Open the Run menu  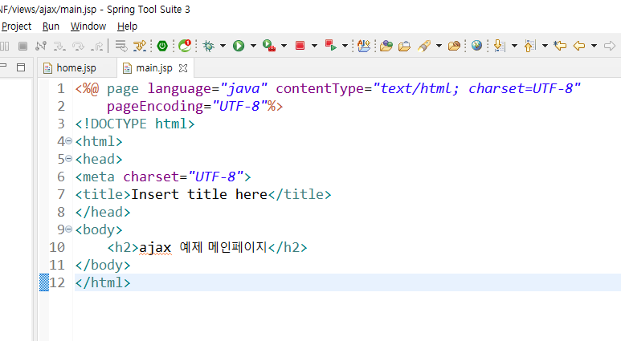(51, 26)
